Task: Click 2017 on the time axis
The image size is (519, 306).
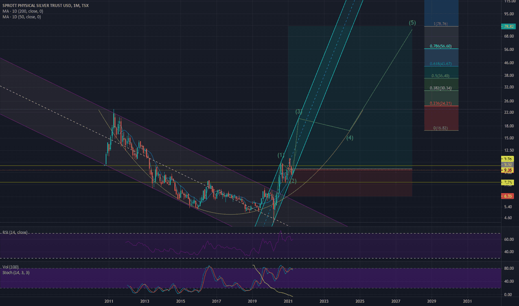Action: (x=217, y=302)
